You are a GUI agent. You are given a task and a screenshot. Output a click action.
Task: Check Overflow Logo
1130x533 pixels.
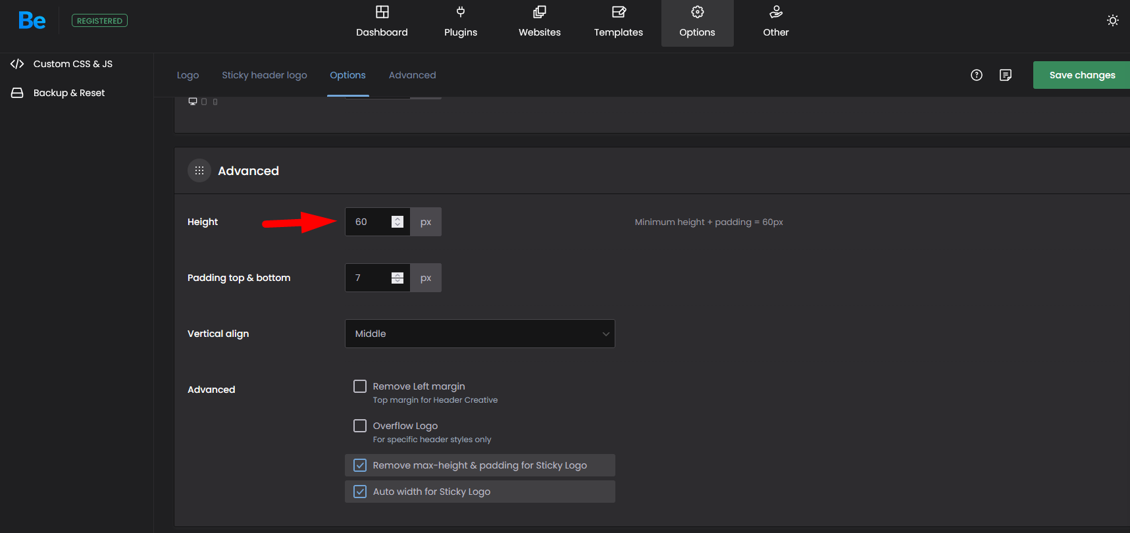(360, 426)
